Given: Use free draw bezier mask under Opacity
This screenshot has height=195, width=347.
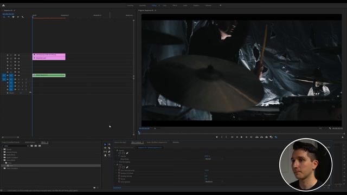Looking at the screenshot, I should coord(127,153).
